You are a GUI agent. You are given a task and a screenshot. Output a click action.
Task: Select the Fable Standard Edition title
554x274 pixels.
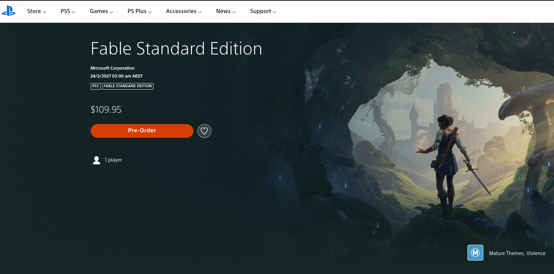coord(176,49)
